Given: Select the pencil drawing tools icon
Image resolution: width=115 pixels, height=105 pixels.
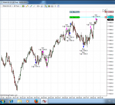Looking at the screenshot, I should (x=27, y=6).
